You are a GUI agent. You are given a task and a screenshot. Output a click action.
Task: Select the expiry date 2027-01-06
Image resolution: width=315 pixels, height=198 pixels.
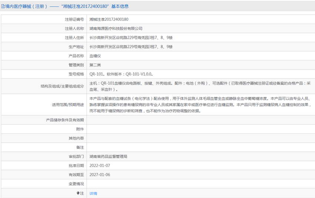click(100, 175)
